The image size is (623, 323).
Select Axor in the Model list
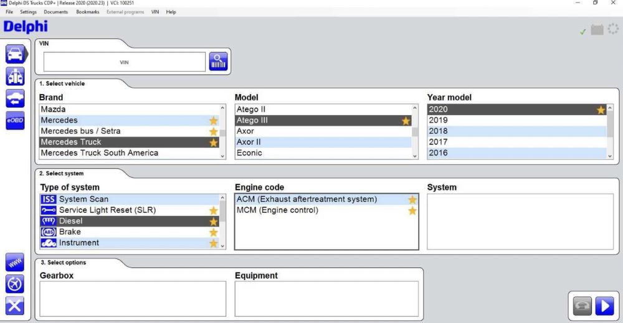[323, 131]
